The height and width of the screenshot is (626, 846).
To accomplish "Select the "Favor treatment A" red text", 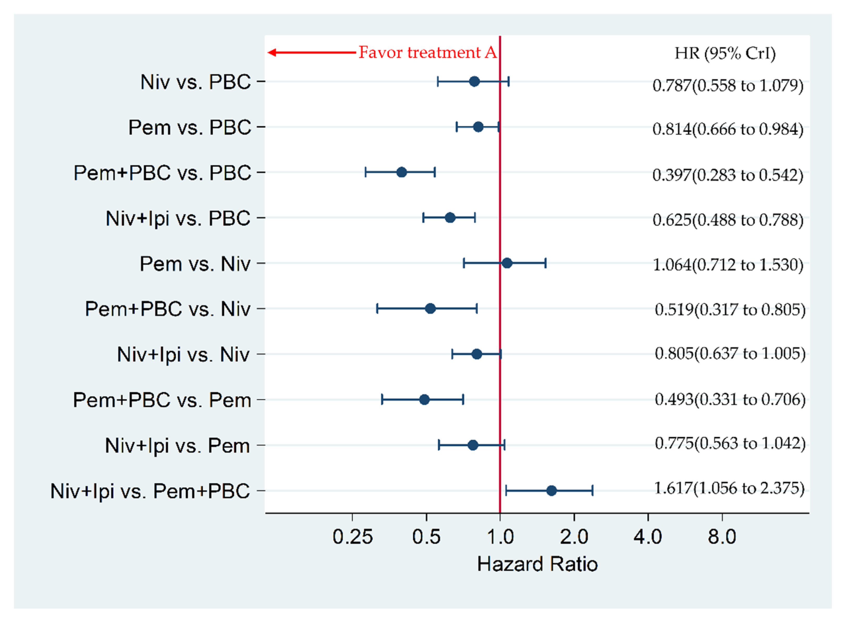I will pos(427,52).
